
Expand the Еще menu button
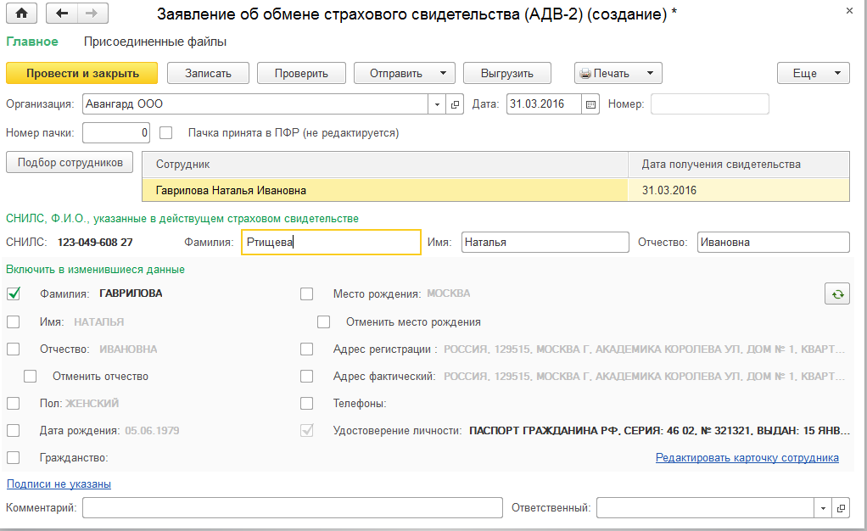tap(813, 73)
